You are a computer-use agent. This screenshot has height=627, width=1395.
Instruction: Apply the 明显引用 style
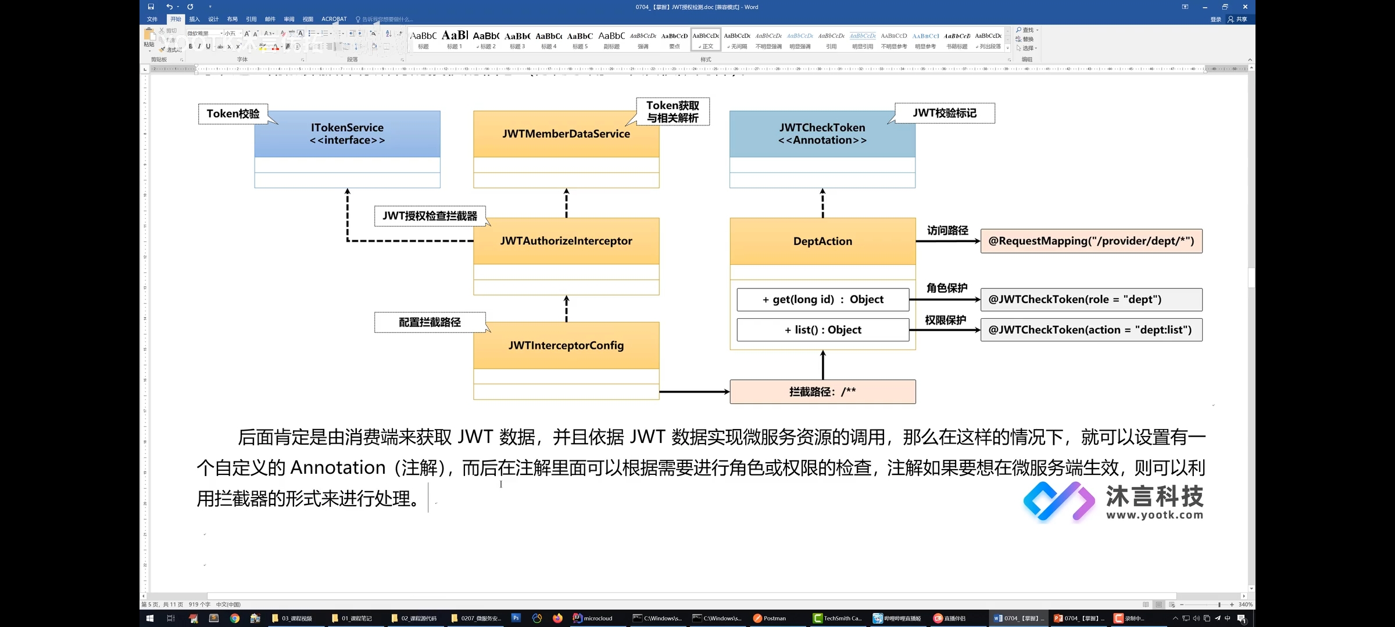click(863, 39)
